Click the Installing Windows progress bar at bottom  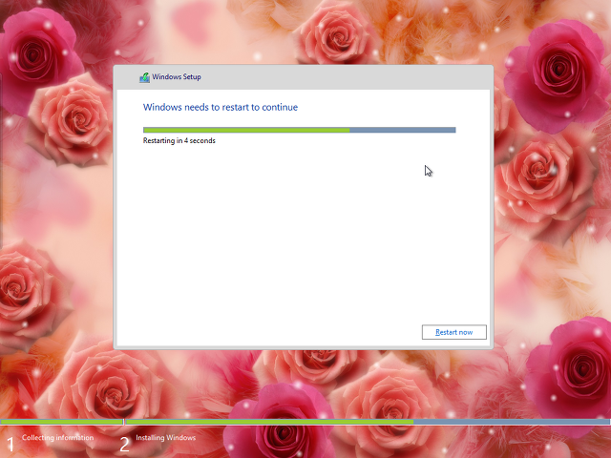tap(368, 422)
